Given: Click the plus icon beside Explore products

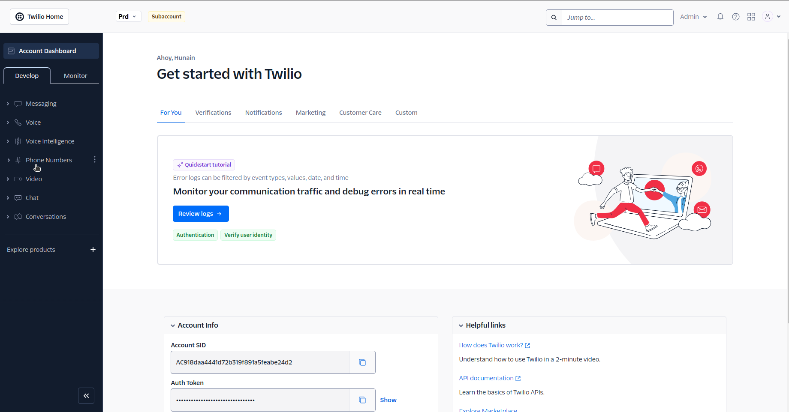Looking at the screenshot, I should tap(93, 250).
